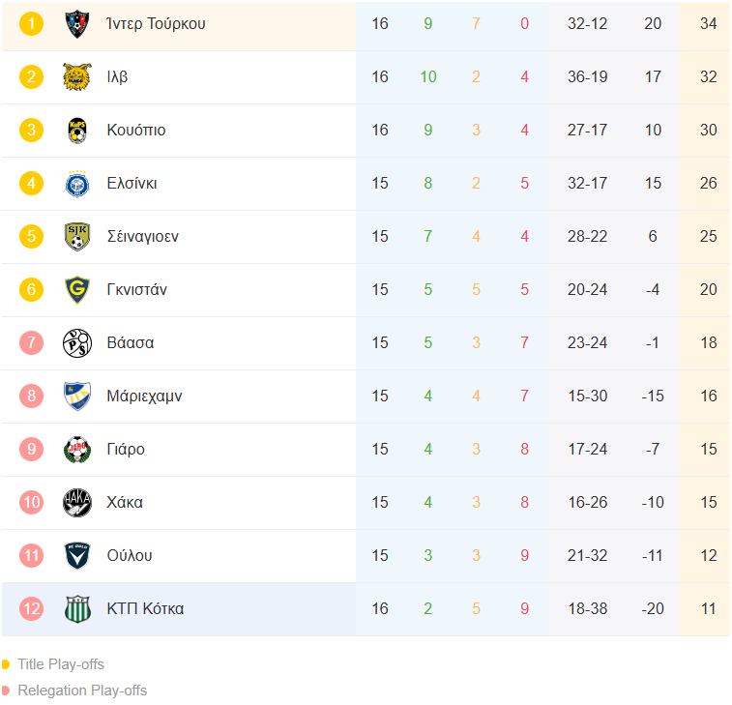Image resolution: width=732 pixels, height=705 pixels.
Task: Click the SJK Σέιναγιοεν shield logo
Action: [77, 237]
